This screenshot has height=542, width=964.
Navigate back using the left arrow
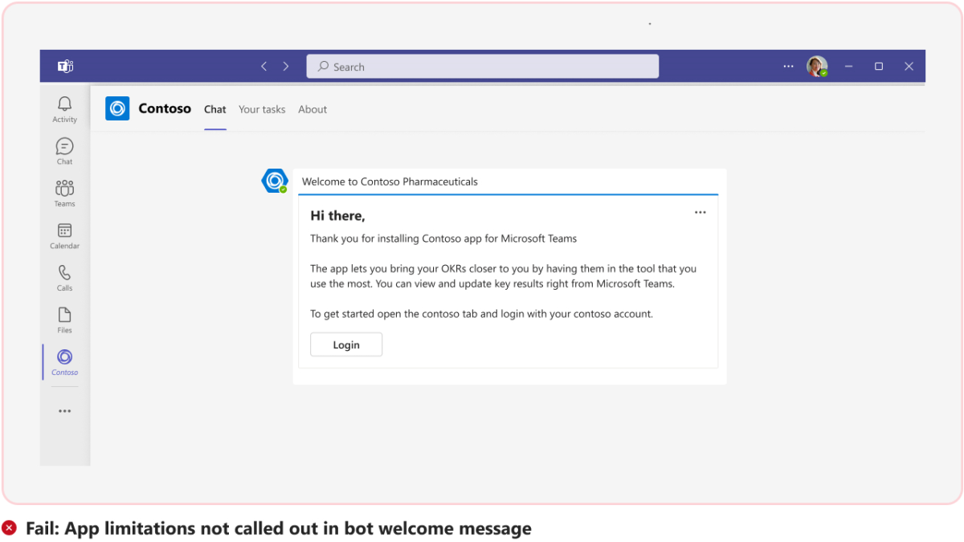[x=263, y=66]
